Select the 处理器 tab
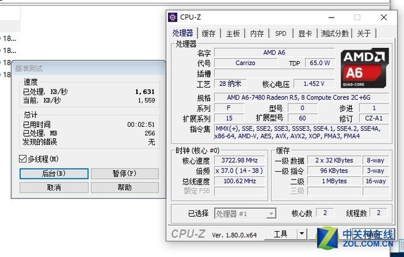 pos(182,33)
